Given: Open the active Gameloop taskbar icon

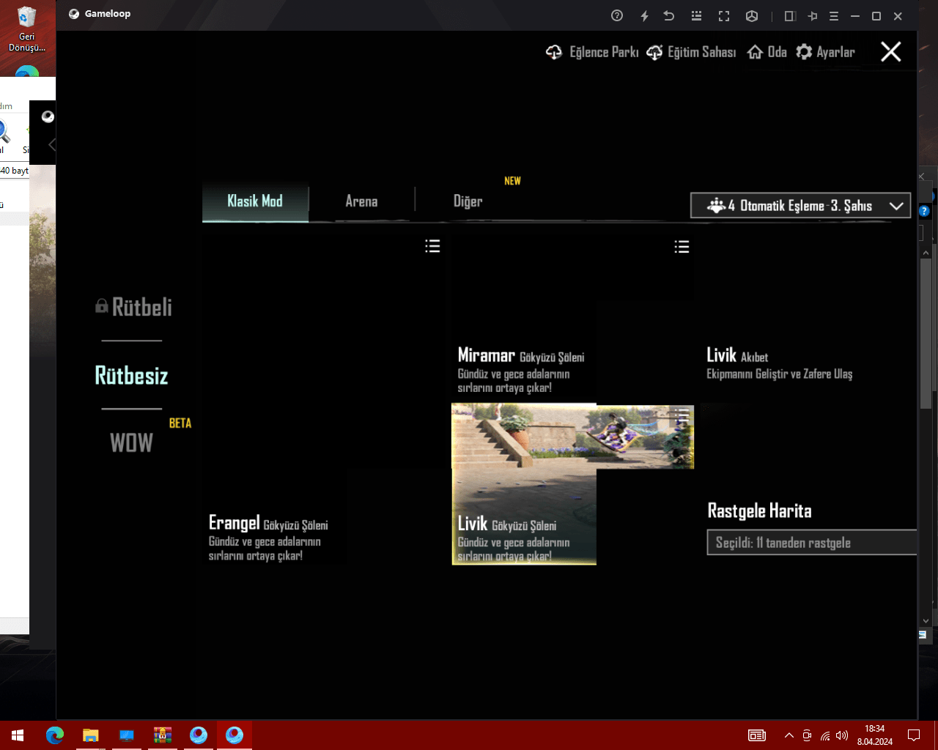Looking at the screenshot, I should point(234,735).
